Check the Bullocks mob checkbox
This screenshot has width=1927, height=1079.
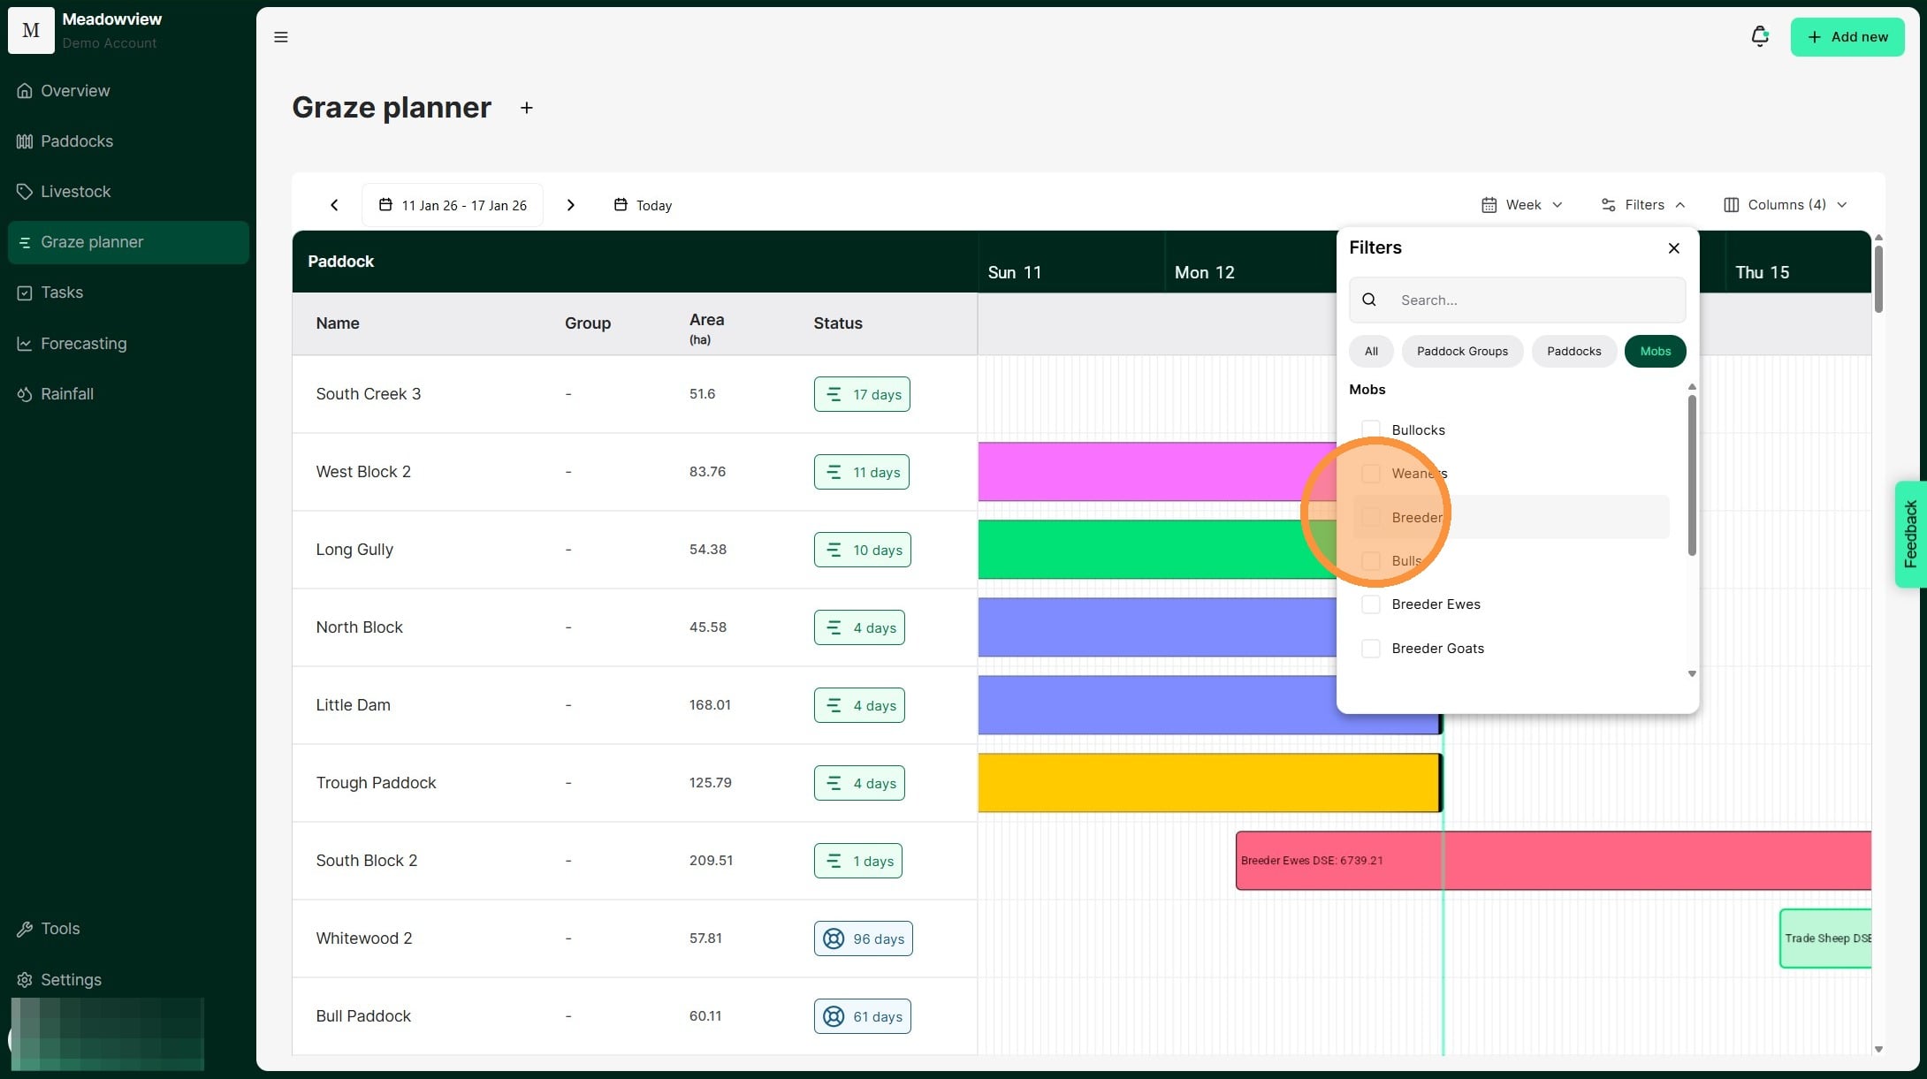(1371, 430)
